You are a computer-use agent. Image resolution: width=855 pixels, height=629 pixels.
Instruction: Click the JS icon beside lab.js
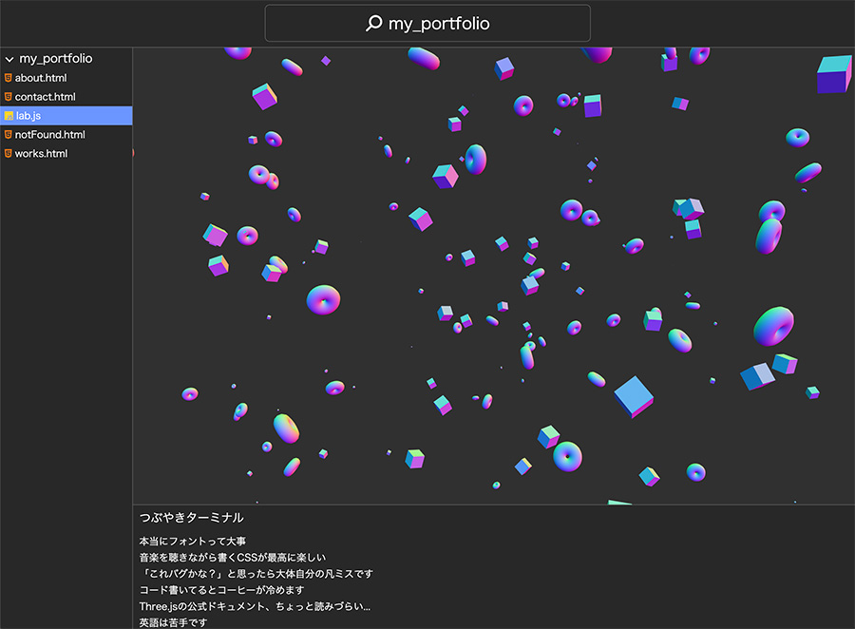tap(9, 116)
